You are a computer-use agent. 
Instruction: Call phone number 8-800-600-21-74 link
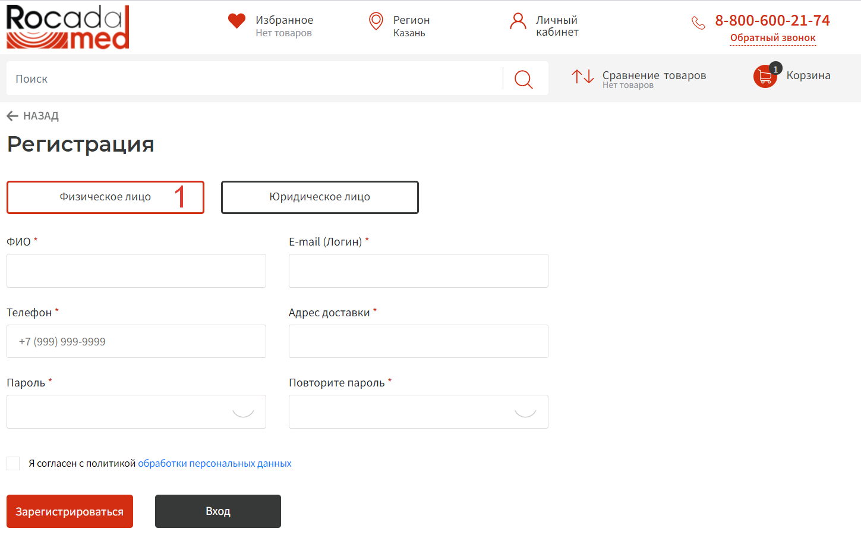pyautogui.click(x=772, y=20)
